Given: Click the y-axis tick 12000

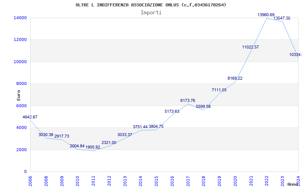Looking at the screenshot, I should tap(20, 40).
